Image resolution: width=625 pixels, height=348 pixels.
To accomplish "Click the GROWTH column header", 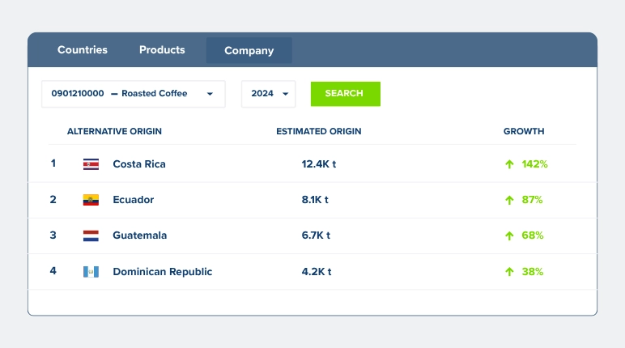I will pyautogui.click(x=524, y=132).
